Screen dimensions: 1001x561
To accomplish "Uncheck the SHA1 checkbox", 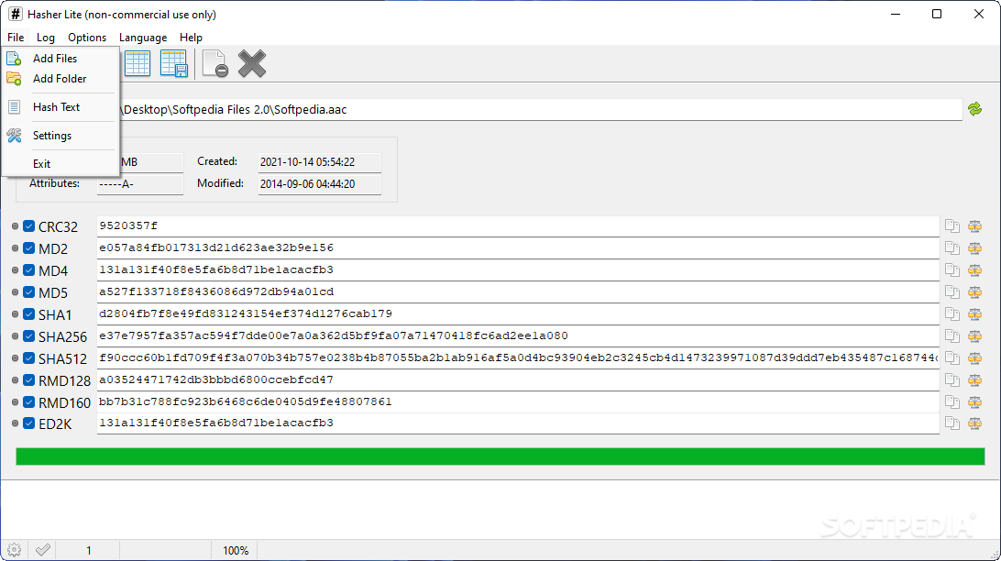I will (x=28, y=314).
